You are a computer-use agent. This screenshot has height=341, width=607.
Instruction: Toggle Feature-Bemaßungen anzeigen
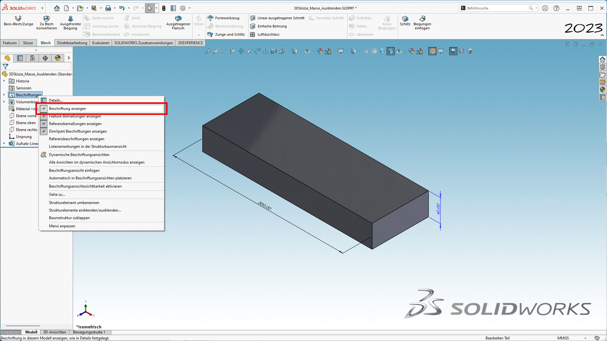pos(101,116)
